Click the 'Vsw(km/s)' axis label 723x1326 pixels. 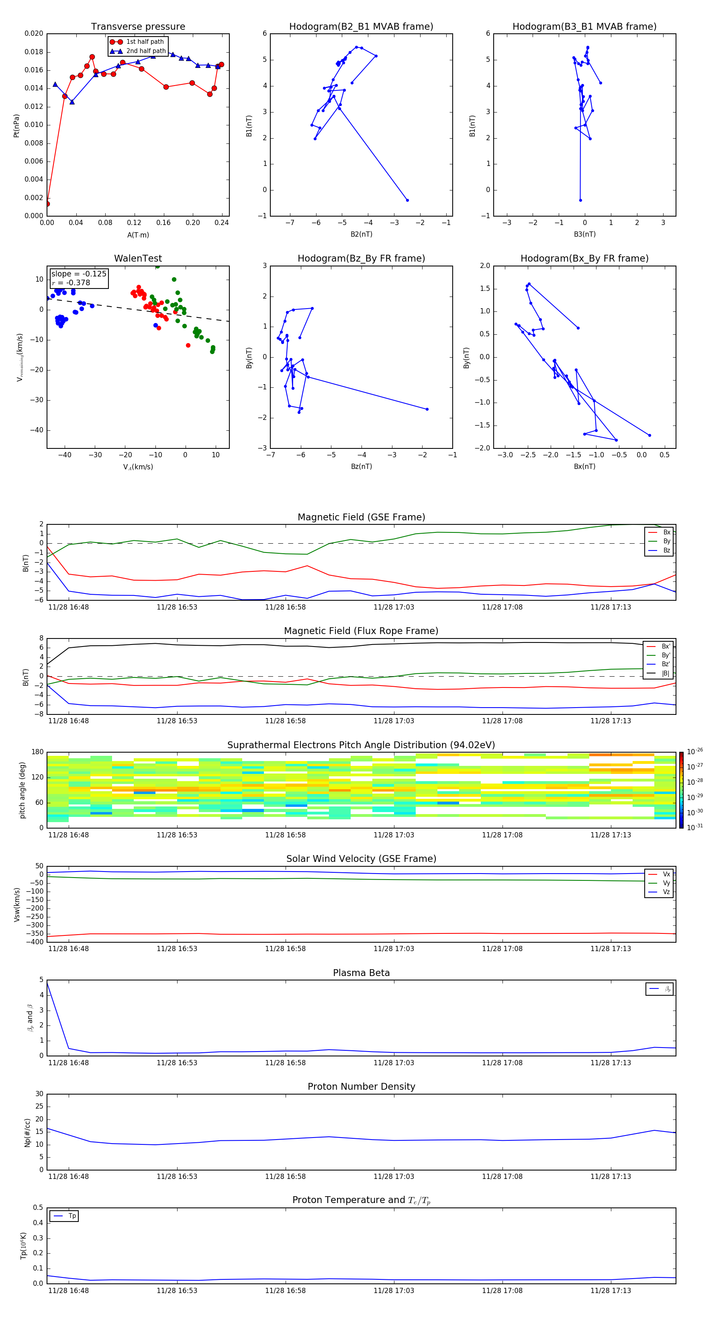pos(17,904)
